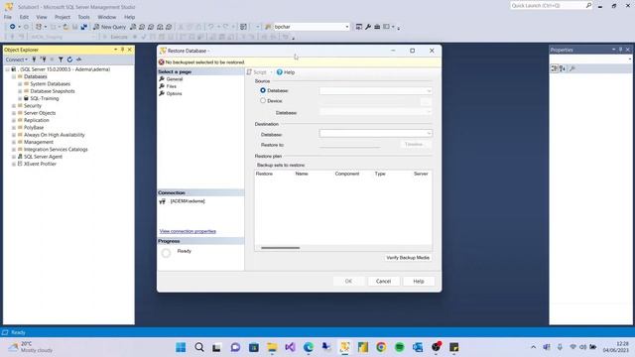635x357 pixels.
Task: Open Visual Studio from the taskbar
Action: tap(290, 347)
